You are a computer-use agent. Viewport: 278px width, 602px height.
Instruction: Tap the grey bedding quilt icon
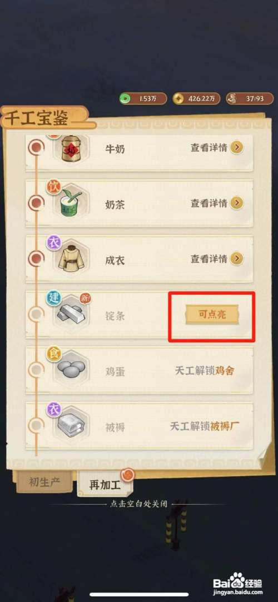coord(71,426)
